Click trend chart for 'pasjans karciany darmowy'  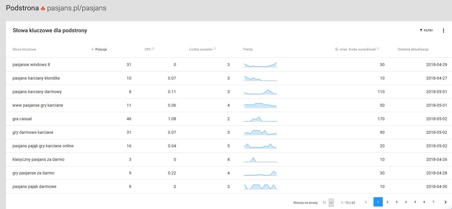pyautogui.click(x=260, y=92)
